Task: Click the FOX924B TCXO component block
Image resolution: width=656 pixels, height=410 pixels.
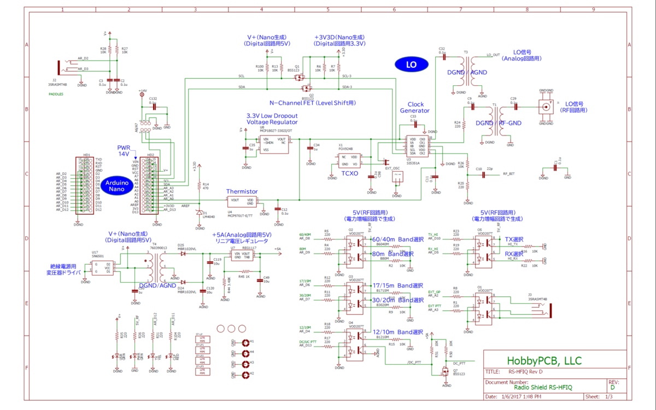Action: tap(349, 160)
